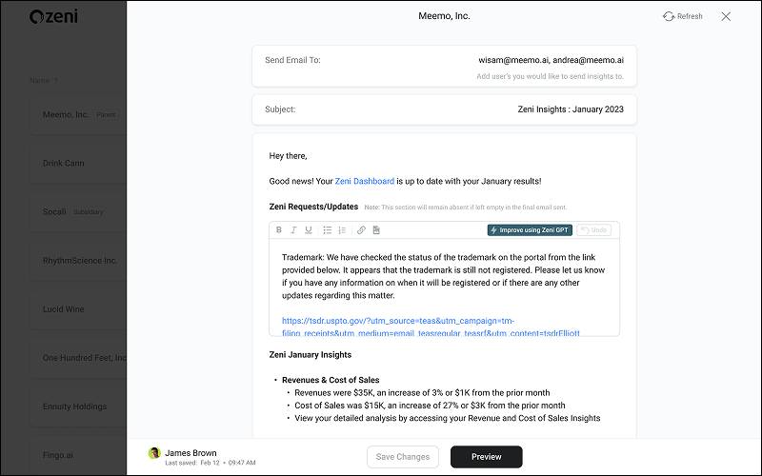Insert a bulleted list
The image size is (762, 476).
tap(327, 230)
